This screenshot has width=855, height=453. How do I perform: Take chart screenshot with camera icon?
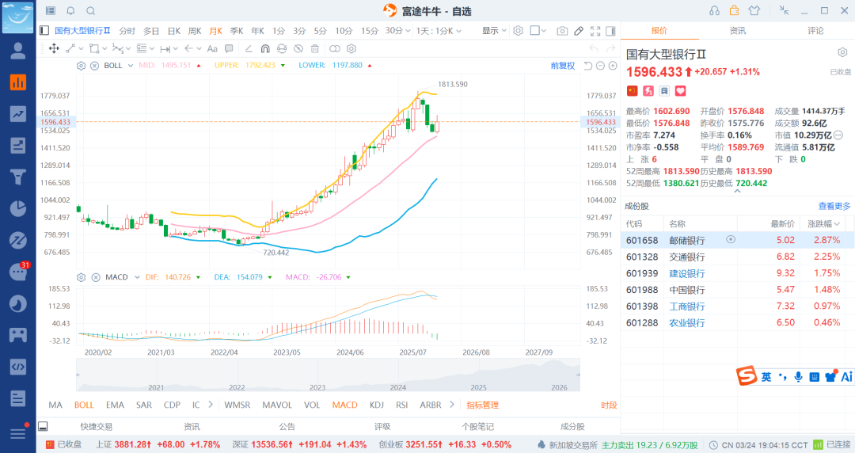tap(562, 31)
